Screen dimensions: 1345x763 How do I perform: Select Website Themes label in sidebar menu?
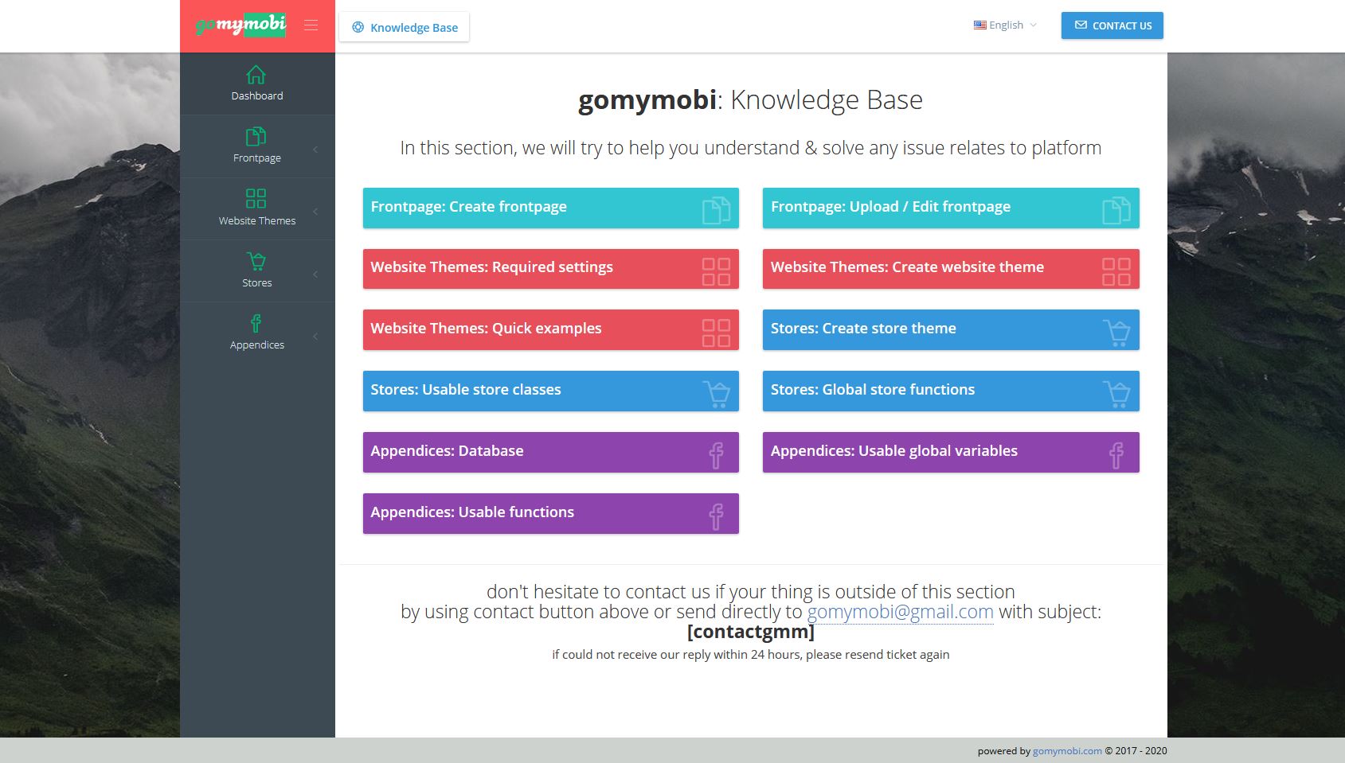coord(257,220)
